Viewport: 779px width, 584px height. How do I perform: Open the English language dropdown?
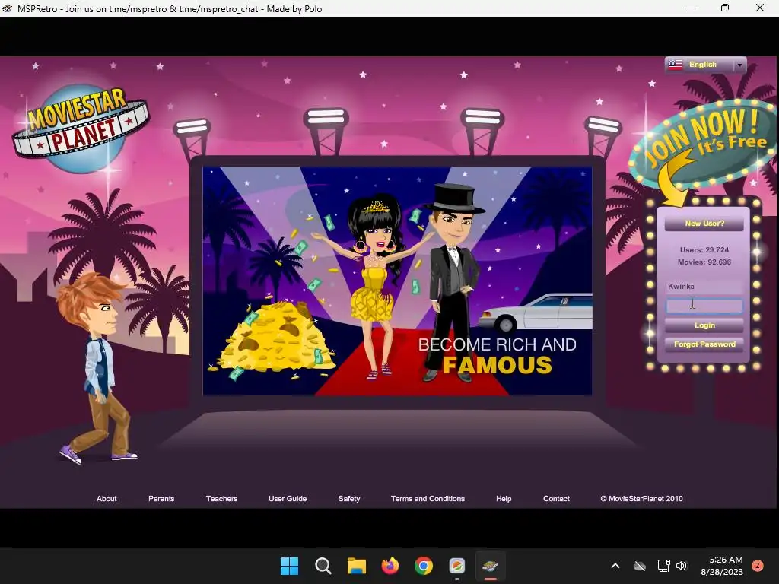(x=705, y=65)
